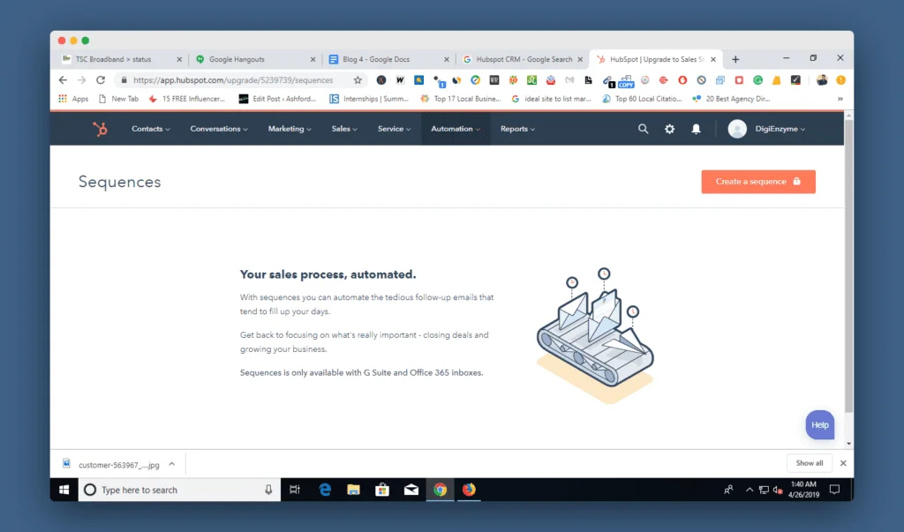Open the 20 Best Agency Dir bookmark
The width and height of the screenshot is (904, 532).
pos(731,99)
